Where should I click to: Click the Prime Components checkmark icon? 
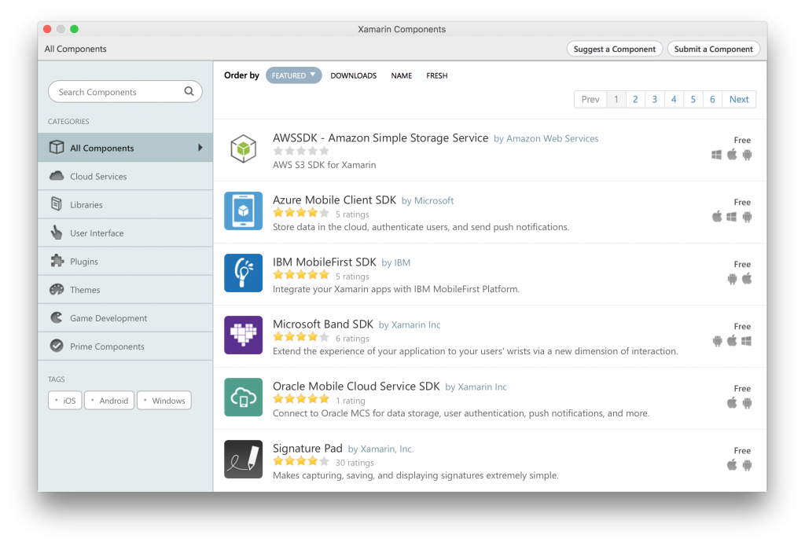[x=57, y=346]
